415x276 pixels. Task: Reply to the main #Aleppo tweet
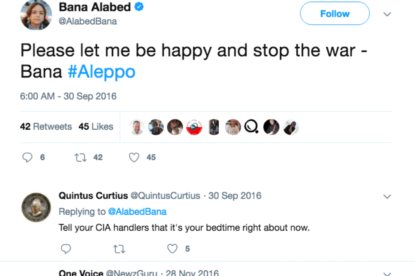click(27, 157)
